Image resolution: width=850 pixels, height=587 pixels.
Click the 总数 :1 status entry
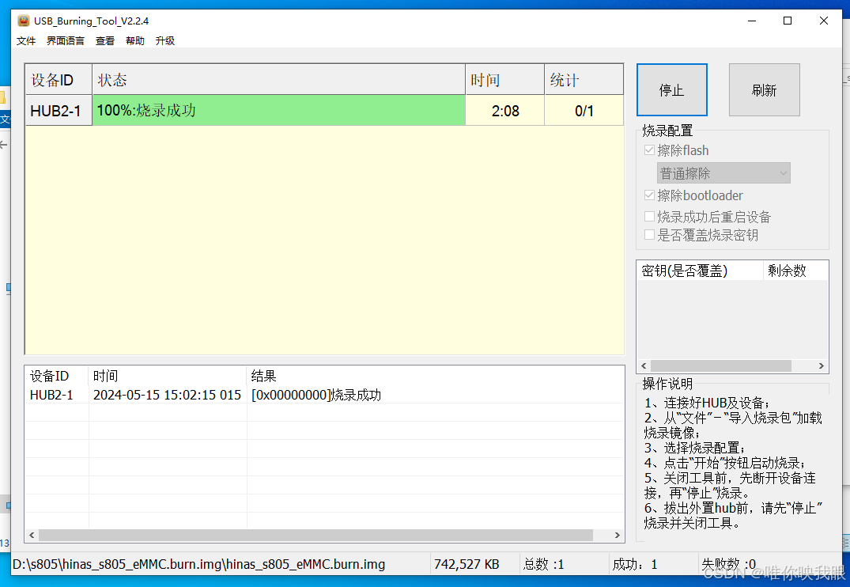coord(544,565)
